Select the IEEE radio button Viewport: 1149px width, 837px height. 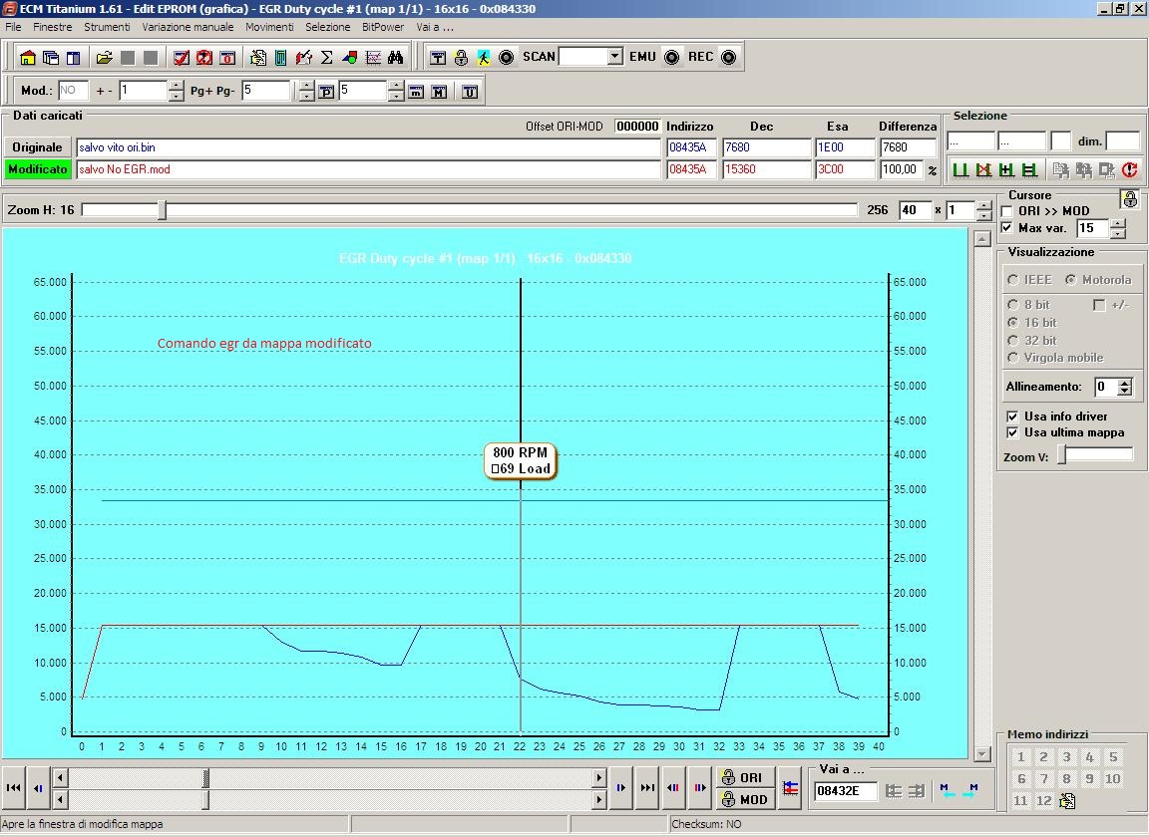[x=1012, y=280]
